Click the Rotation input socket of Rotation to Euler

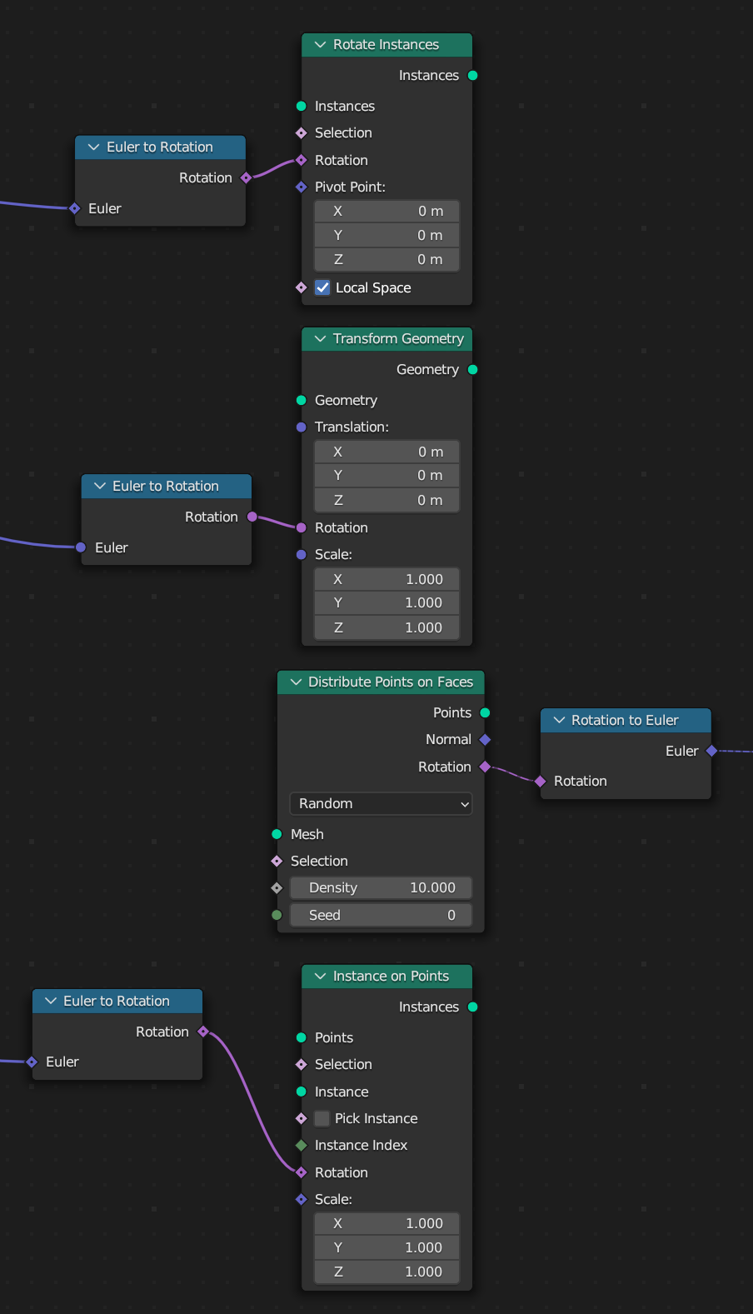pyautogui.click(x=540, y=782)
